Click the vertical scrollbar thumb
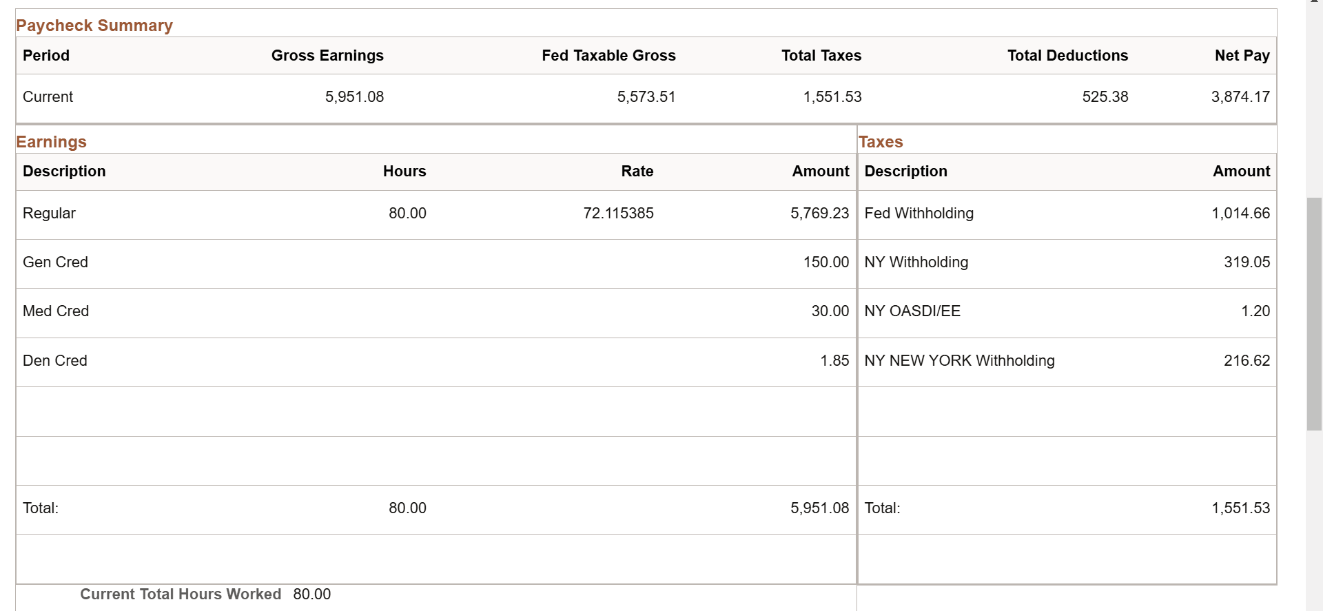 pyautogui.click(x=1314, y=314)
